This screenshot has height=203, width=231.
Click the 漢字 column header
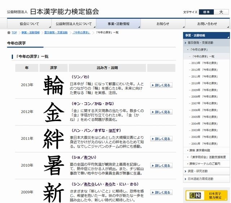point(53,68)
